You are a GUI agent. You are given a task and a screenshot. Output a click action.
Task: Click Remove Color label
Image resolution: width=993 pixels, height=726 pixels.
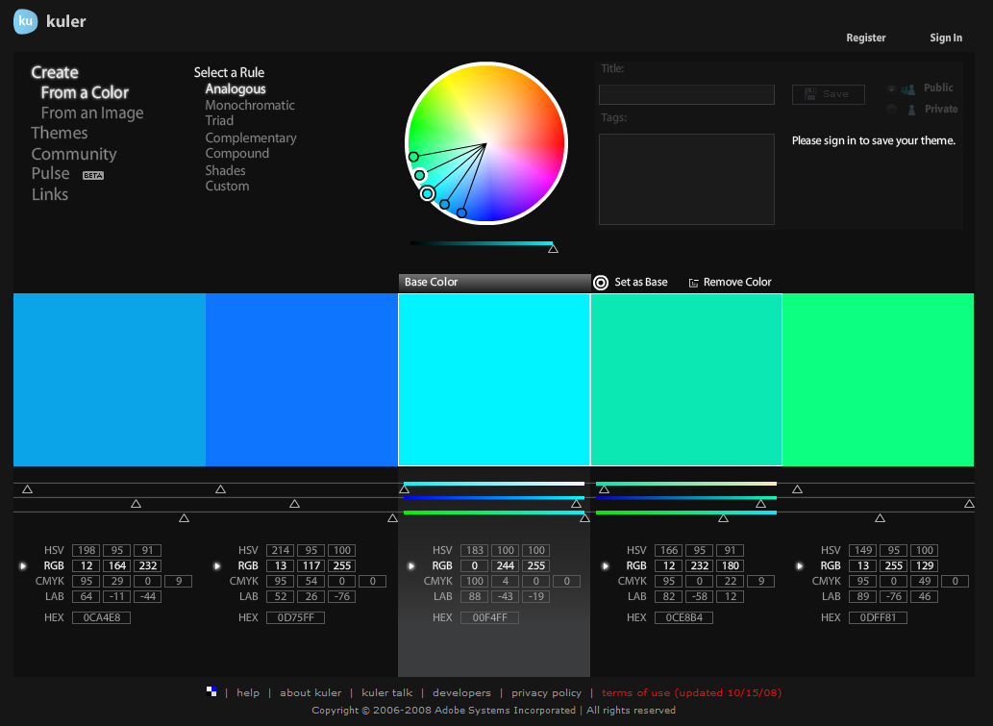[x=737, y=283]
